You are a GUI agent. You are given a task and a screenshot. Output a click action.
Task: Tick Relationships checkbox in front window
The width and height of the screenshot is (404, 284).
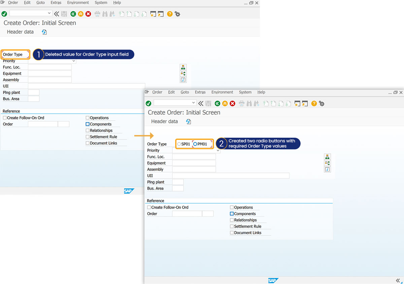(232, 220)
